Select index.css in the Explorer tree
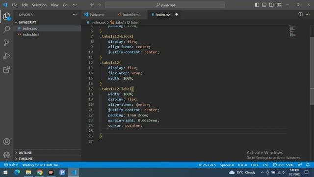This screenshot has width=314, height=177. click(x=47, y=29)
